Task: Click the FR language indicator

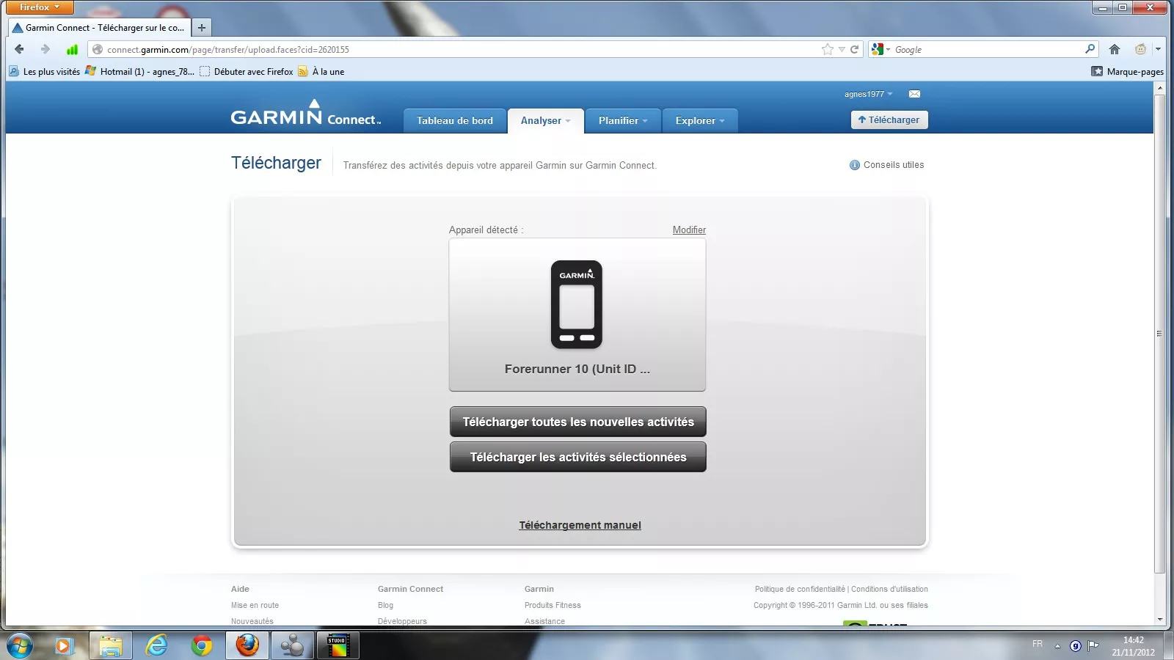Action: click(1038, 644)
